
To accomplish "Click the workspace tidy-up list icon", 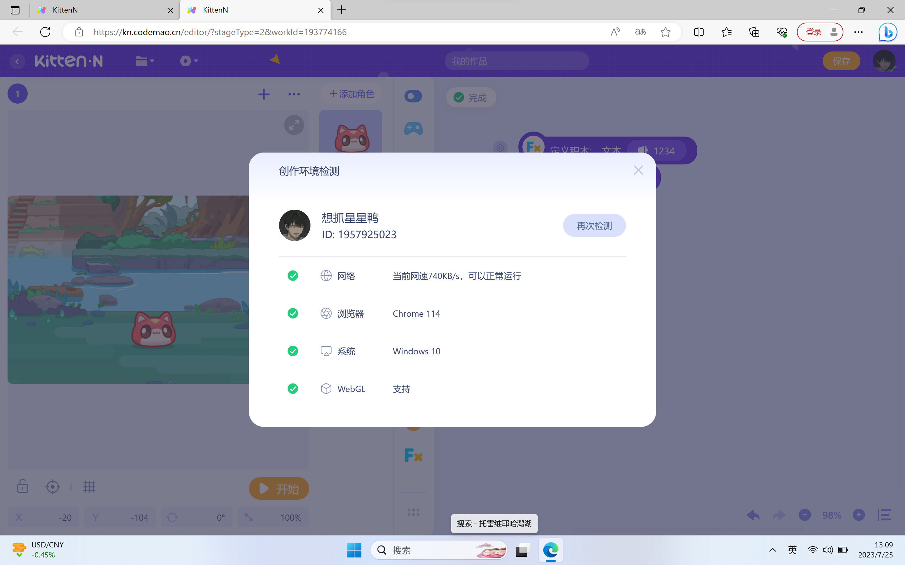I will (x=885, y=515).
